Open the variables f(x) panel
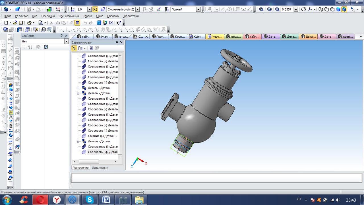This screenshot has width=364, height=205. click(111, 22)
